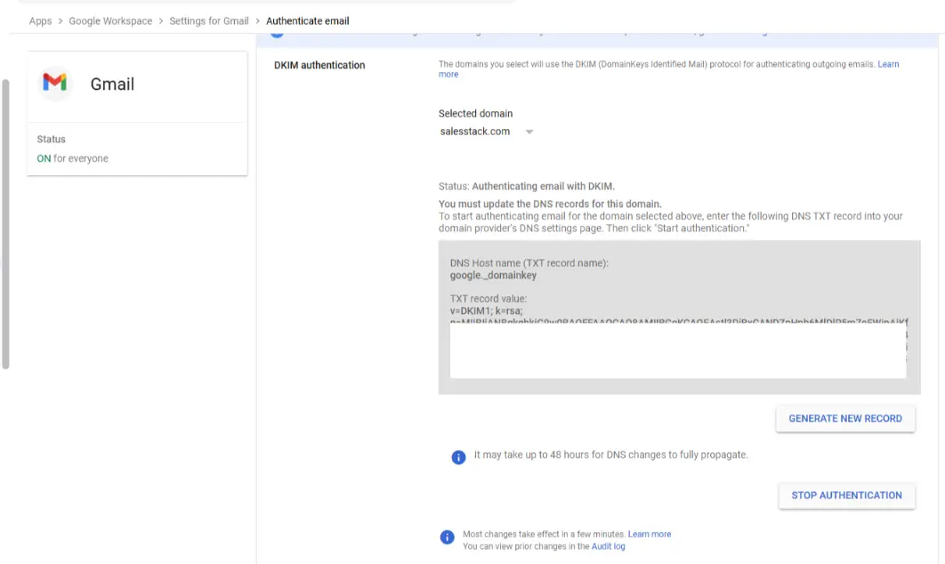Open the salesstack.com domain dropdown
This screenshot has width=945, height=564.
click(x=487, y=132)
